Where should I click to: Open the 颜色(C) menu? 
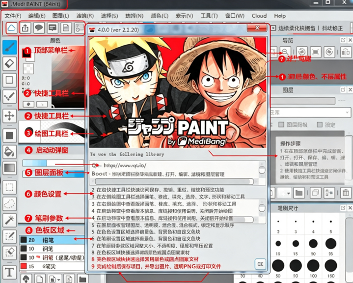pyautogui.click(x=160, y=16)
